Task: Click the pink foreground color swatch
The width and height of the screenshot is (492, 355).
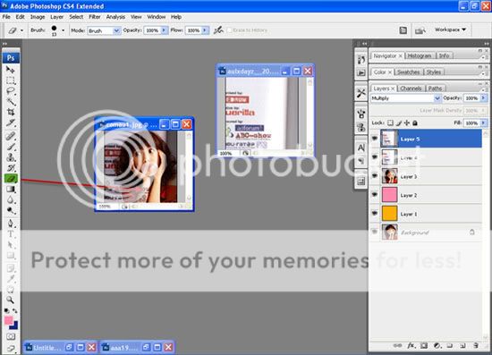Action: point(8,320)
